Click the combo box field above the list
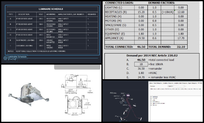204x123 pixels. (x=176, y=86)
